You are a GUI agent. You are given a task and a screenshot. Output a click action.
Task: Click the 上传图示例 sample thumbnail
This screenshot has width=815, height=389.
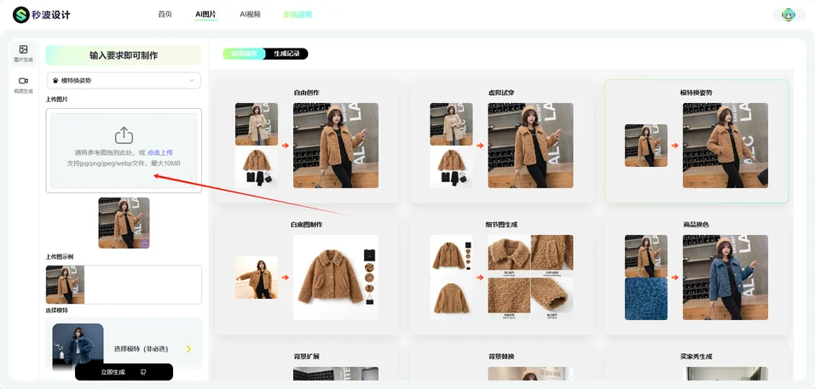(65, 285)
